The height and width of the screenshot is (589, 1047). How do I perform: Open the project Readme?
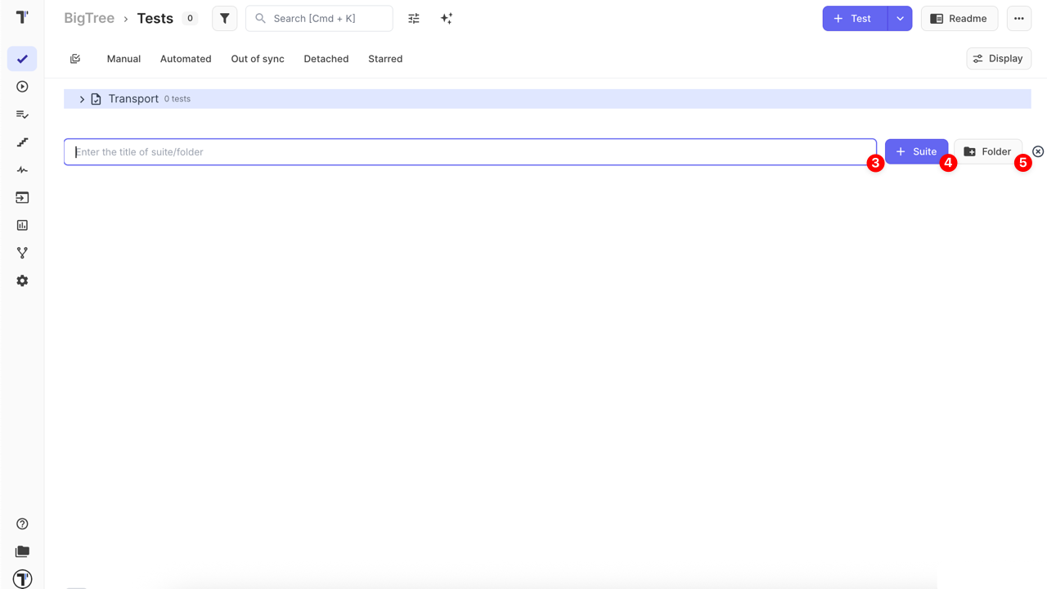pyautogui.click(x=959, y=18)
